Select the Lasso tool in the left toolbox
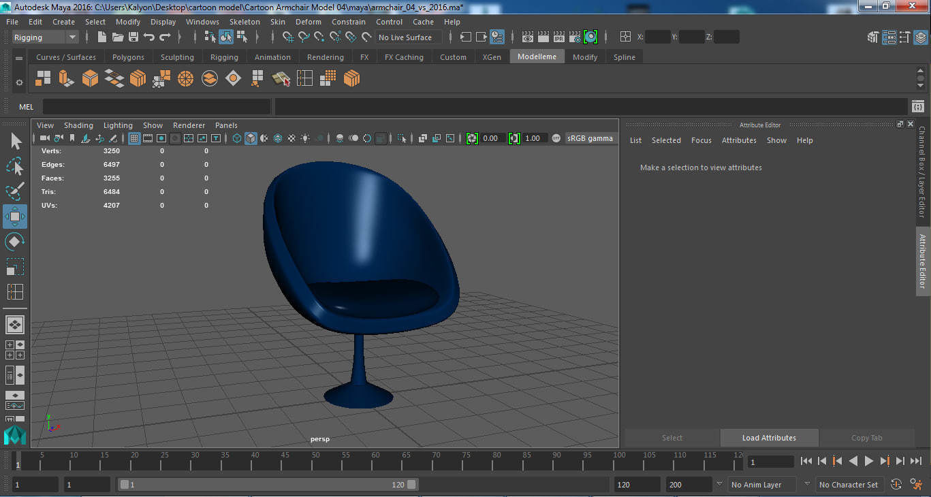 click(15, 166)
